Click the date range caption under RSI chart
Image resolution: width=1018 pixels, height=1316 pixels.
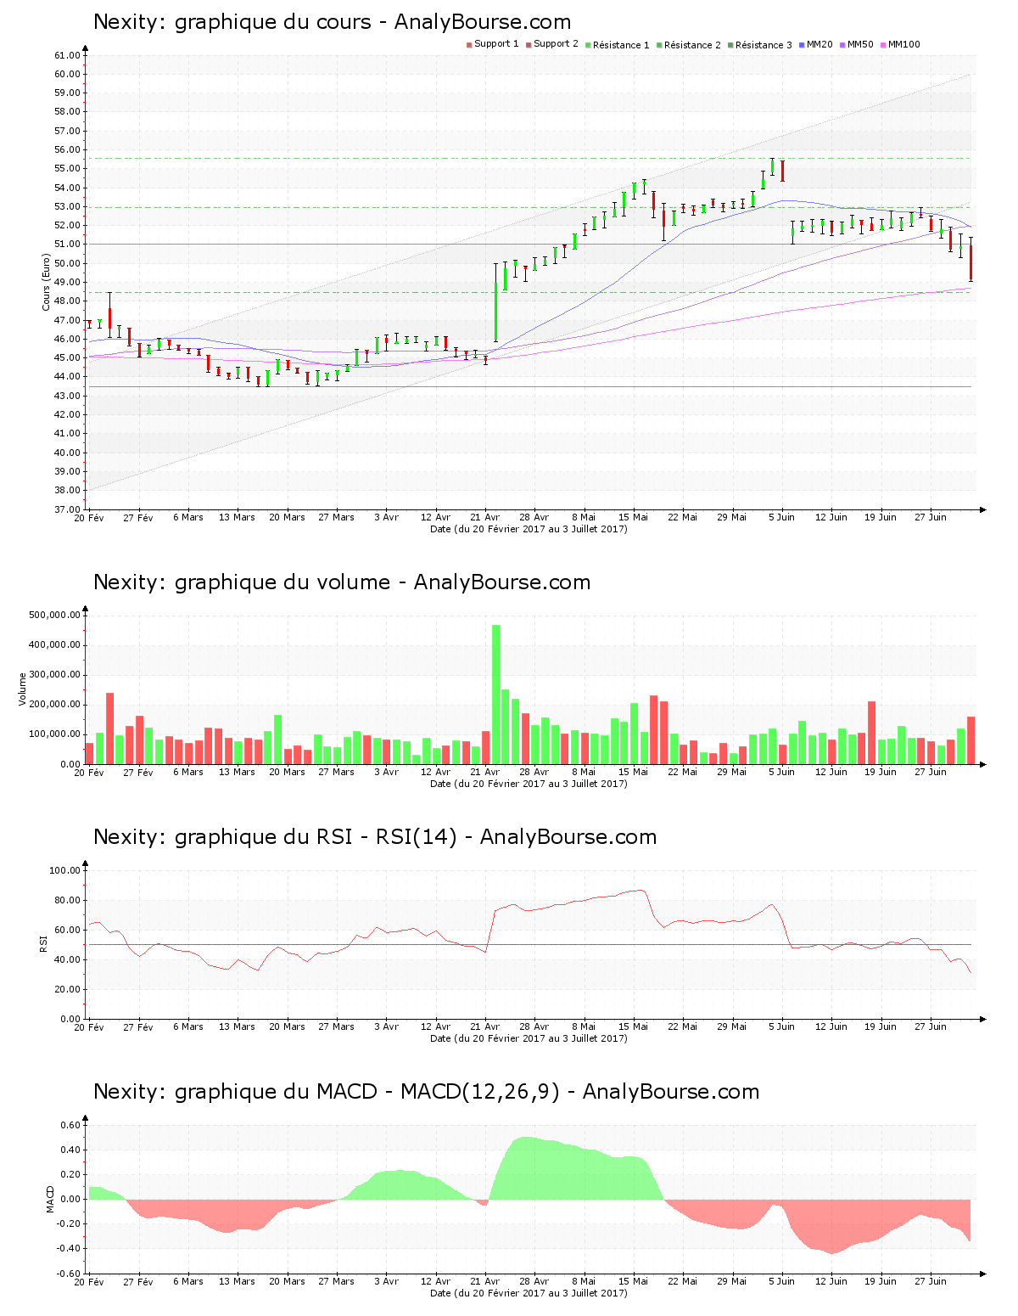click(x=529, y=1038)
